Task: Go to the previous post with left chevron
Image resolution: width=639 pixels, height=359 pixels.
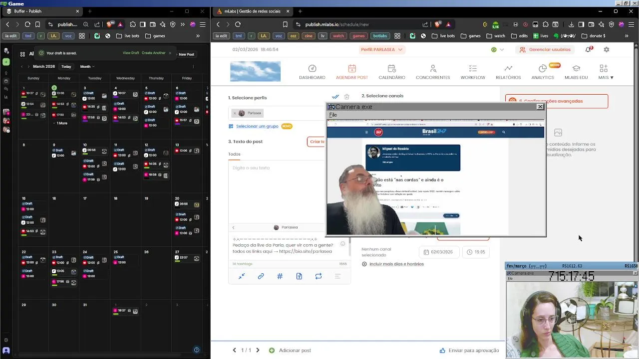Action: point(234,351)
